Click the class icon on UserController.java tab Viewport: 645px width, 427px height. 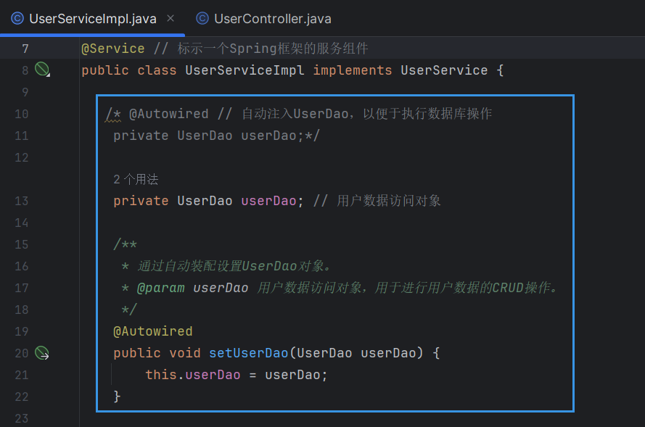202,19
